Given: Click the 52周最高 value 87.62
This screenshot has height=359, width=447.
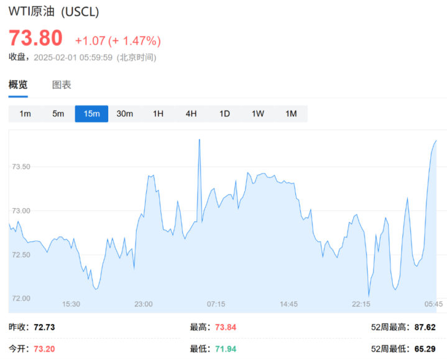Looking at the screenshot, I should [425, 327].
